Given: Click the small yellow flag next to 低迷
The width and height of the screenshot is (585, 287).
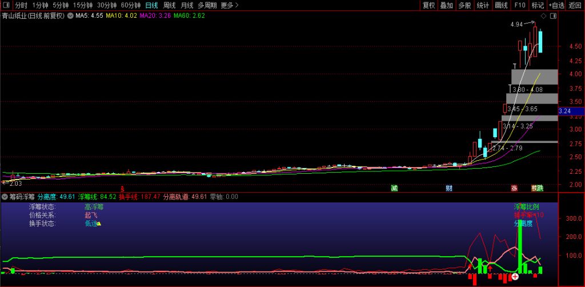Looking at the screenshot, I should [x=98, y=224].
